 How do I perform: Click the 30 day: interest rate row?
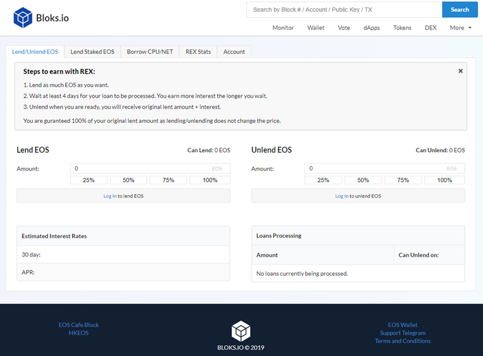[x=123, y=254]
